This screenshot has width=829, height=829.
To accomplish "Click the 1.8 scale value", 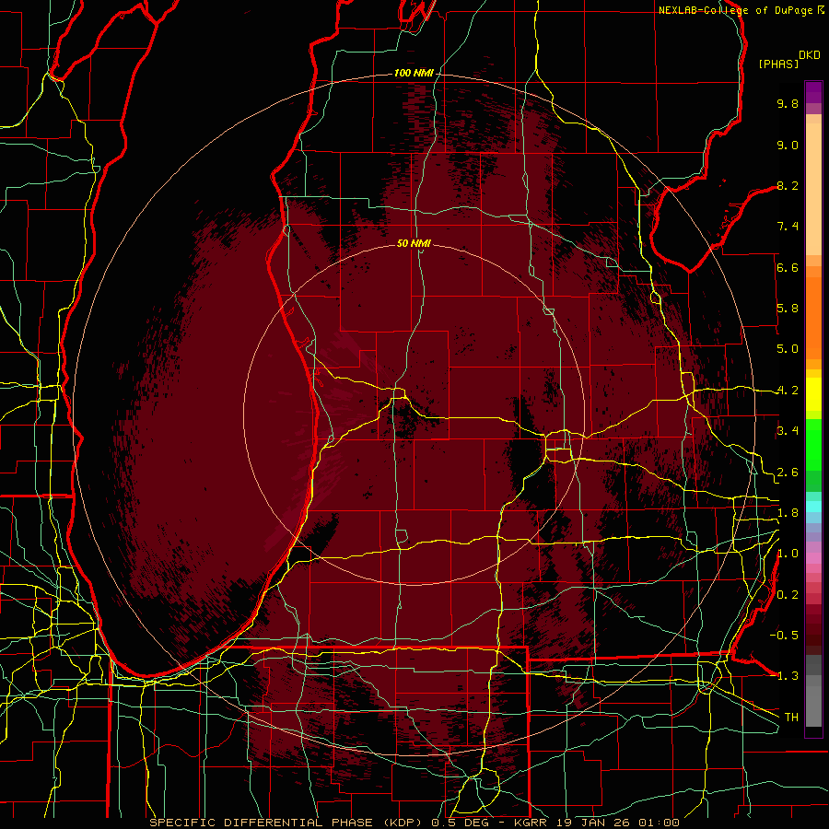I will (788, 513).
